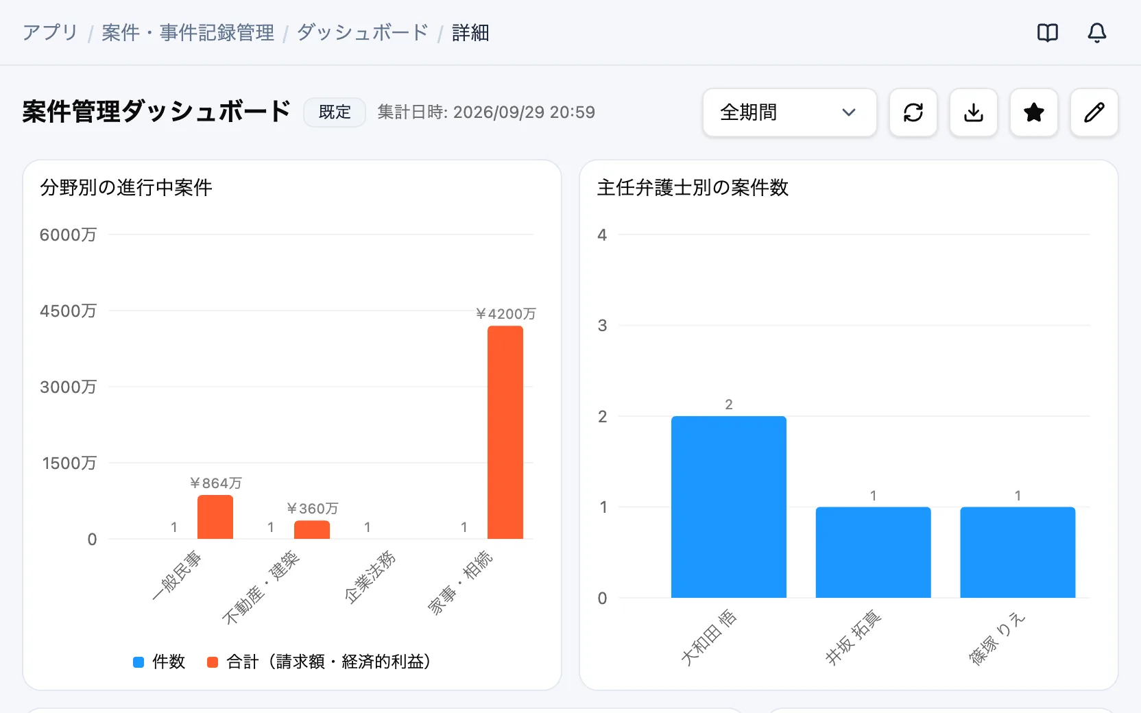Click the 企業法務 axis label
Screen dimensions: 1141x713
tap(370, 577)
